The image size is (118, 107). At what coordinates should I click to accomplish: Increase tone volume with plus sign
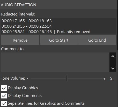coord(104,79)
